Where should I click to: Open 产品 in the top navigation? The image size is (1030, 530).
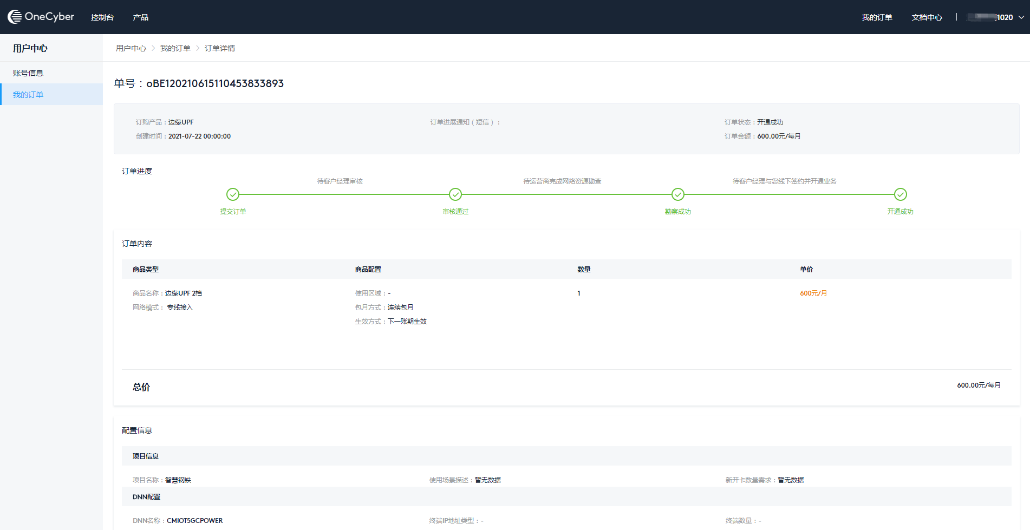pyautogui.click(x=141, y=17)
